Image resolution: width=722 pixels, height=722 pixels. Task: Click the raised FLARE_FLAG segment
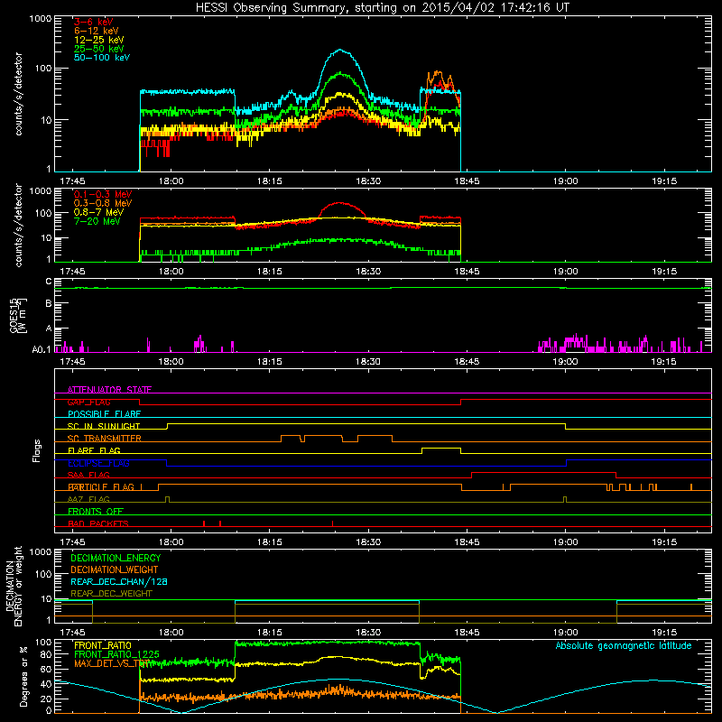(x=441, y=448)
